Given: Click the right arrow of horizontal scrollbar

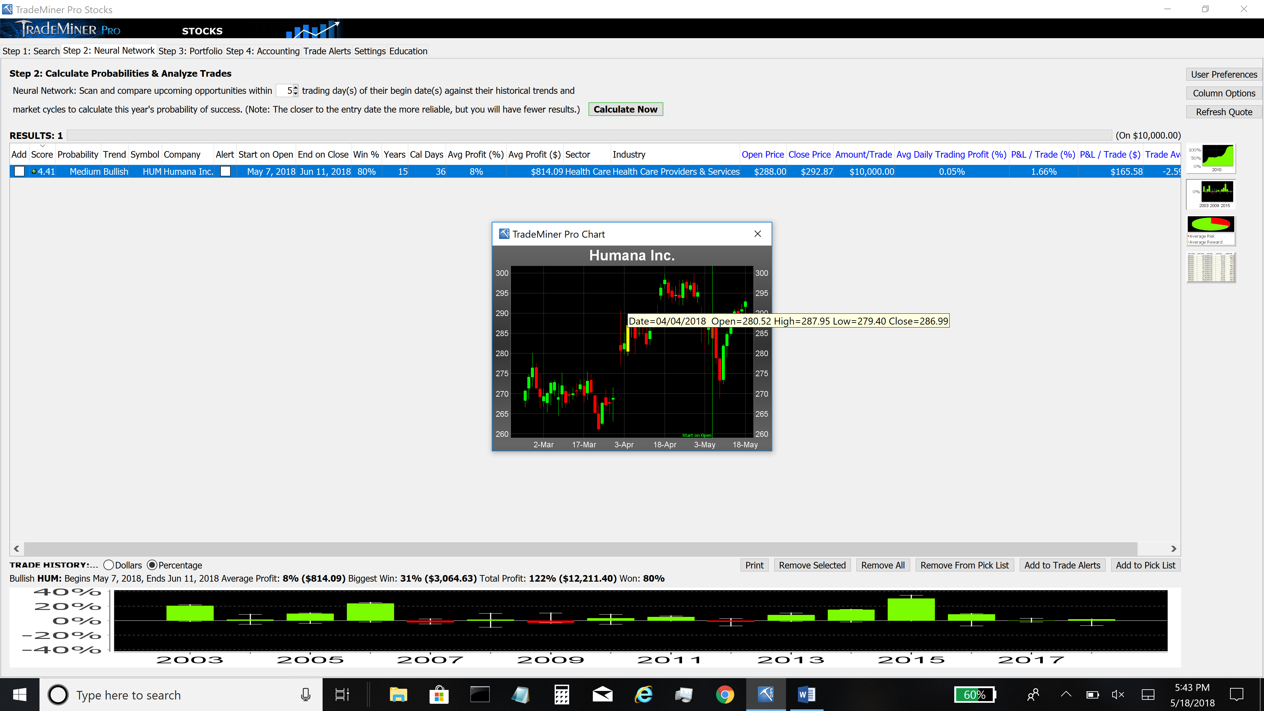Looking at the screenshot, I should coord(1174,549).
